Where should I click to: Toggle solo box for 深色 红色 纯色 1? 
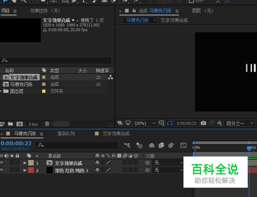[12, 170]
